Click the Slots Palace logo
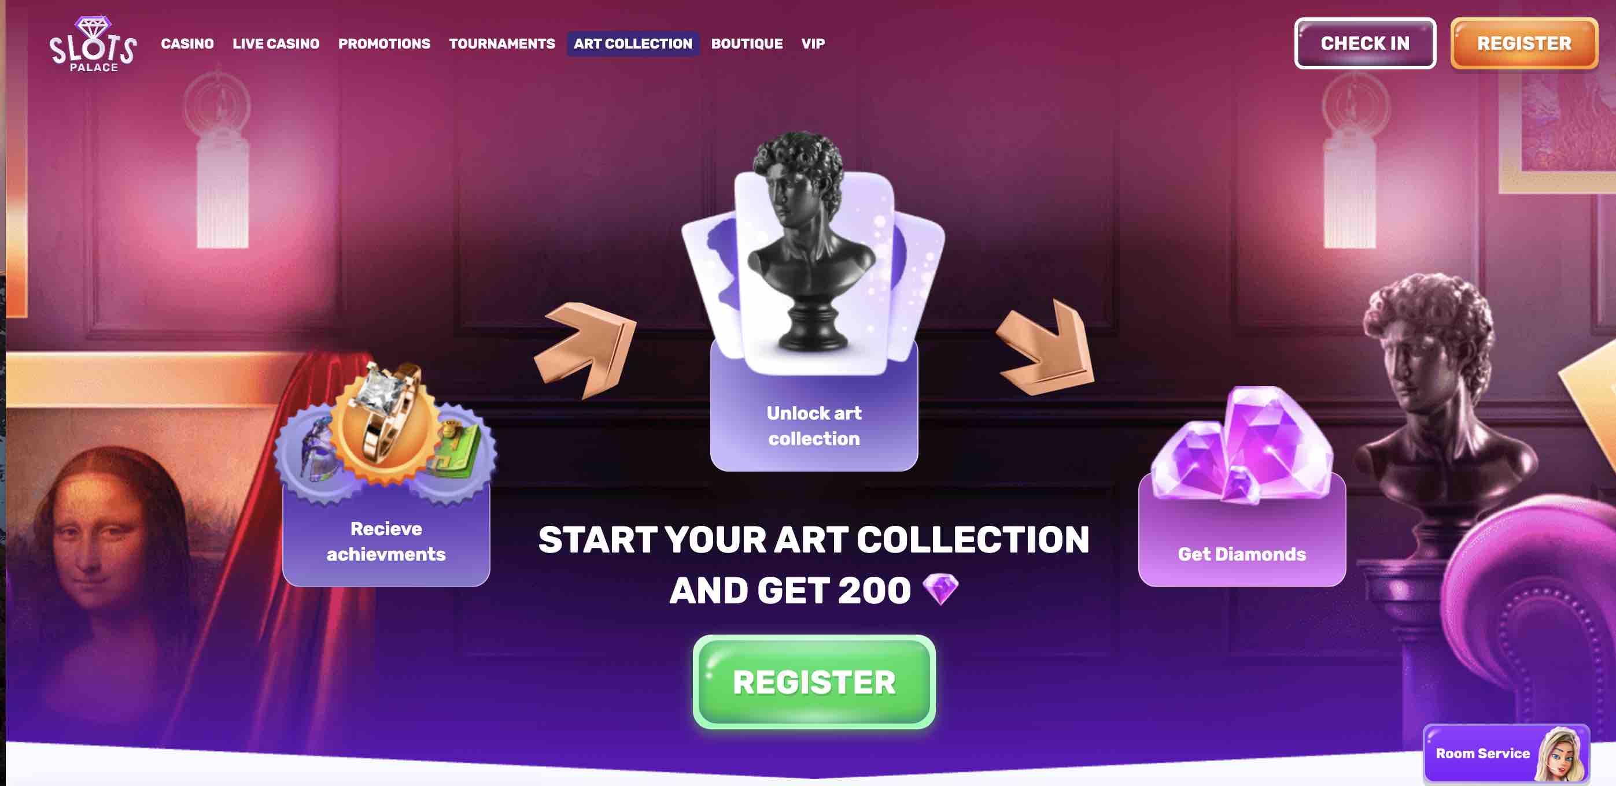The image size is (1616, 786). [93, 44]
